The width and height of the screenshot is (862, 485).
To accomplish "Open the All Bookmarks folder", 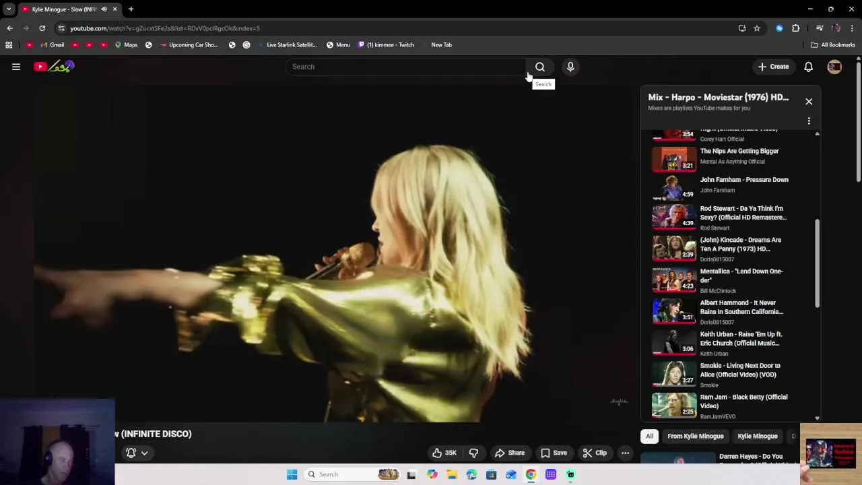I will tap(833, 44).
